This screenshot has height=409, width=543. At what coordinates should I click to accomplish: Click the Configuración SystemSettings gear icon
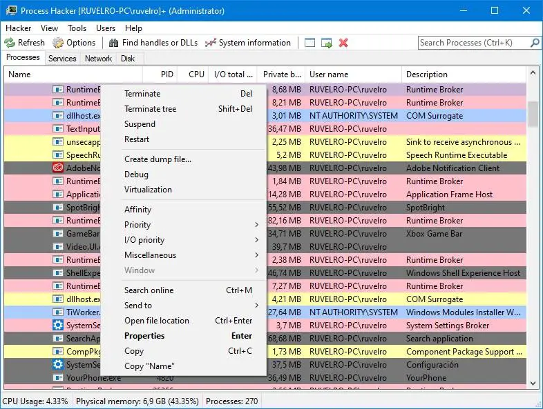point(58,364)
